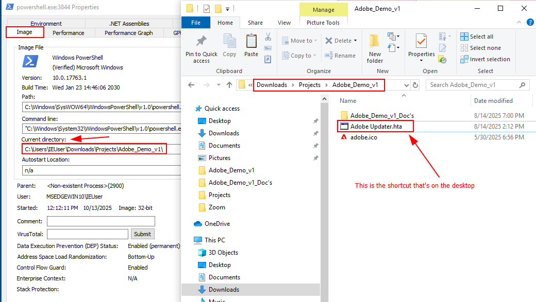Expand Delete options dropdown arrow
The width and height of the screenshot is (536, 302).
pyautogui.click(x=355, y=41)
